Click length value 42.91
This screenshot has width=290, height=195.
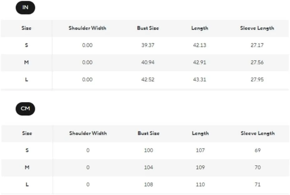[x=199, y=62]
